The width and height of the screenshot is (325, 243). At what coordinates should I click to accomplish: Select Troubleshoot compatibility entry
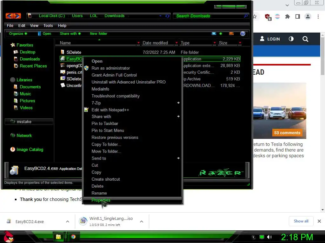[x=132, y=96]
